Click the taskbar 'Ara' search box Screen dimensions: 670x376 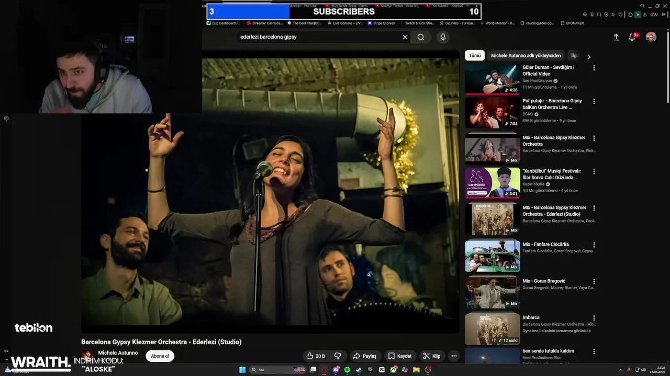(x=277, y=370)
